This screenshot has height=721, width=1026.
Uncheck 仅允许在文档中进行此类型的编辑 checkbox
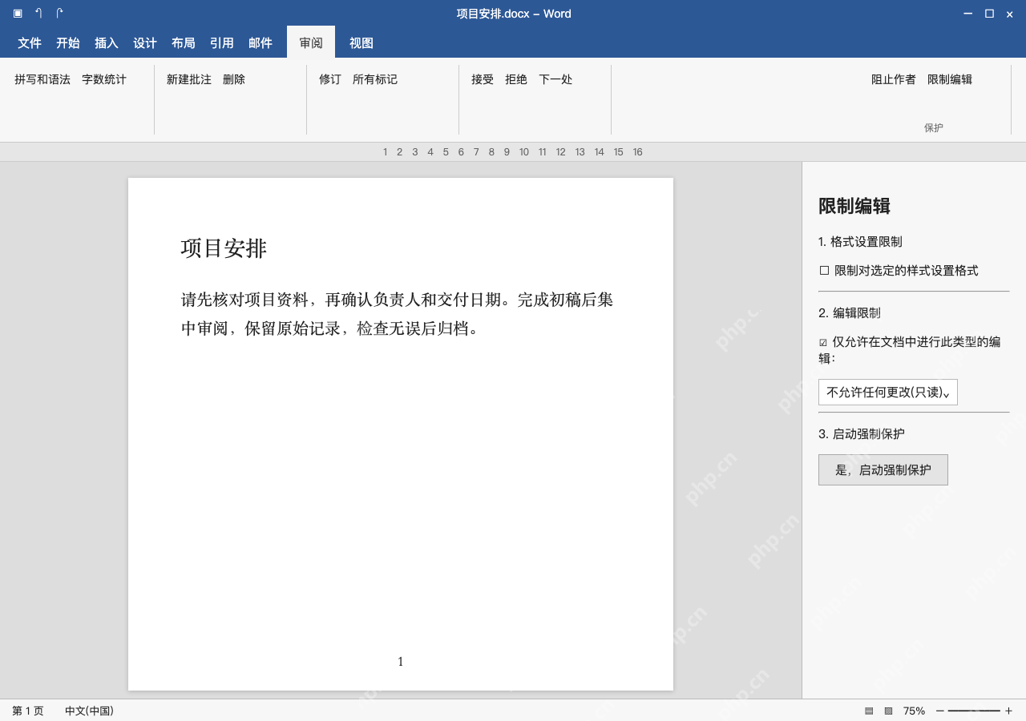click(x=823, y=342)
